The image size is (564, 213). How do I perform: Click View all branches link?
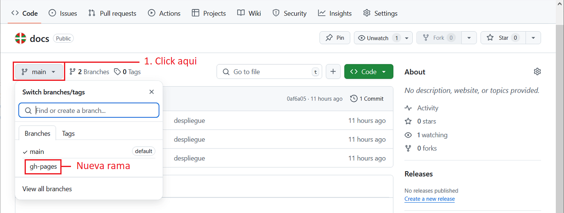[47, 189]
